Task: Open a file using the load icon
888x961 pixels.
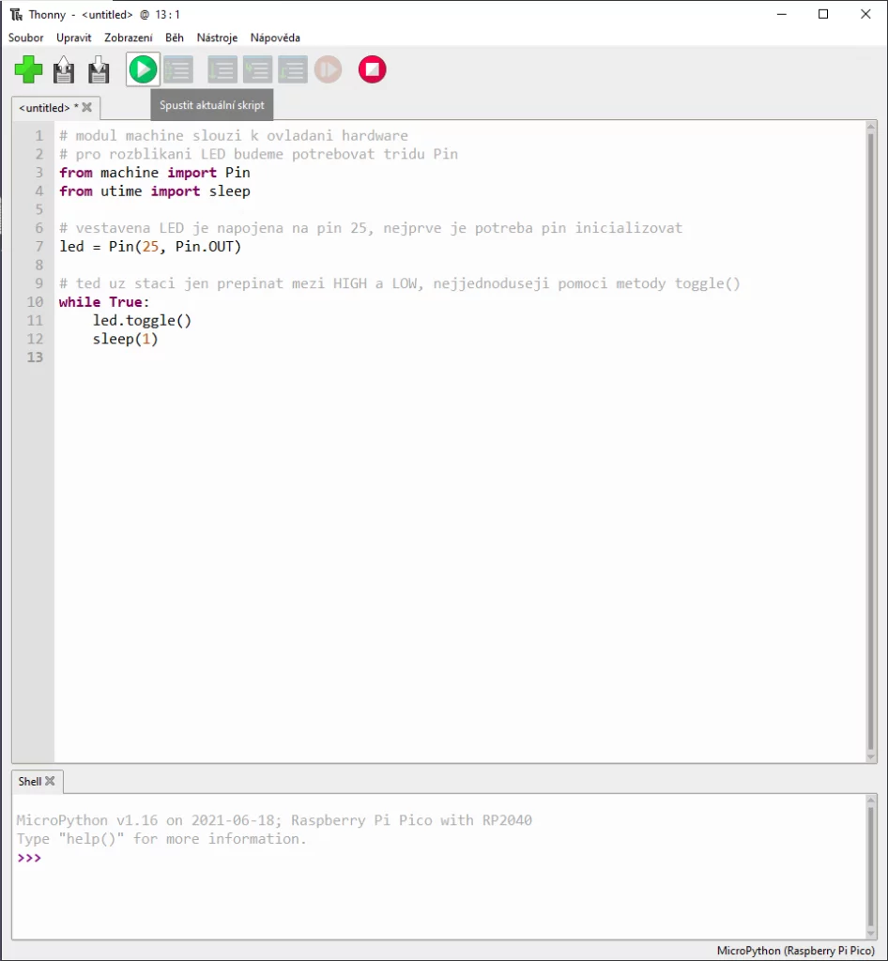Action: coord(63,69)
